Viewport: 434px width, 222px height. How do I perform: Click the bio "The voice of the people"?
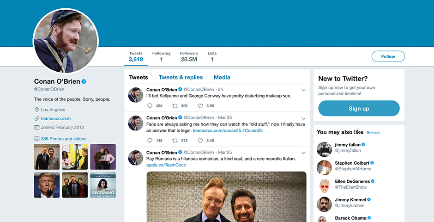(72, 99)
